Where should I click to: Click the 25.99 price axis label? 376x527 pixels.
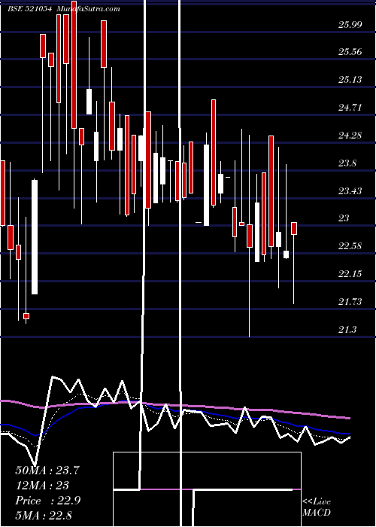click(350, 25)
